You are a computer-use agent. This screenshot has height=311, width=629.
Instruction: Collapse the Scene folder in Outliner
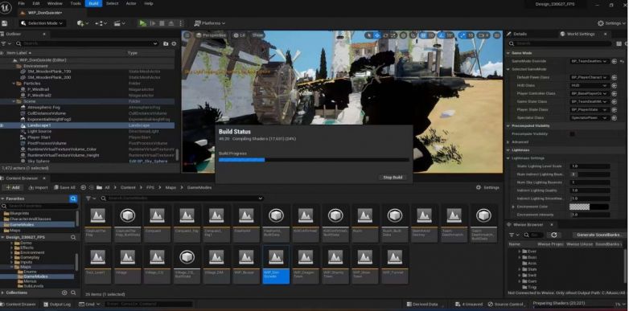pyautogui.click(x=14, y=101)
